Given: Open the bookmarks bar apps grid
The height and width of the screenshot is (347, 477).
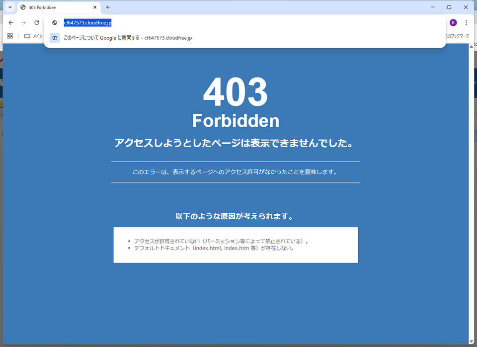Looking at the screenshot, I should [10, 36].
